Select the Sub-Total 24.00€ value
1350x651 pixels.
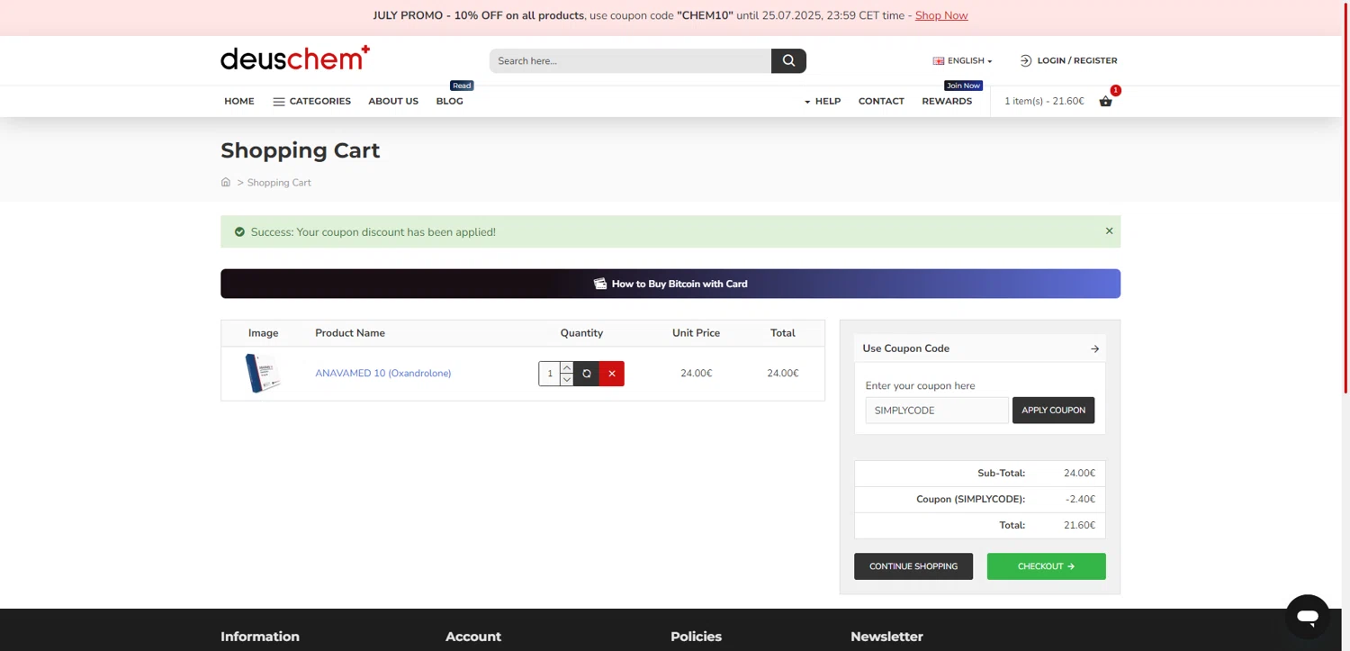(x=1079, y=473)
